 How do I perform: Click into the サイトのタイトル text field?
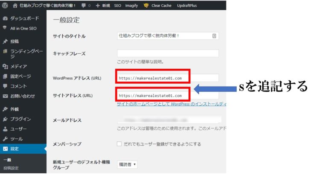[x=168, y=36]
